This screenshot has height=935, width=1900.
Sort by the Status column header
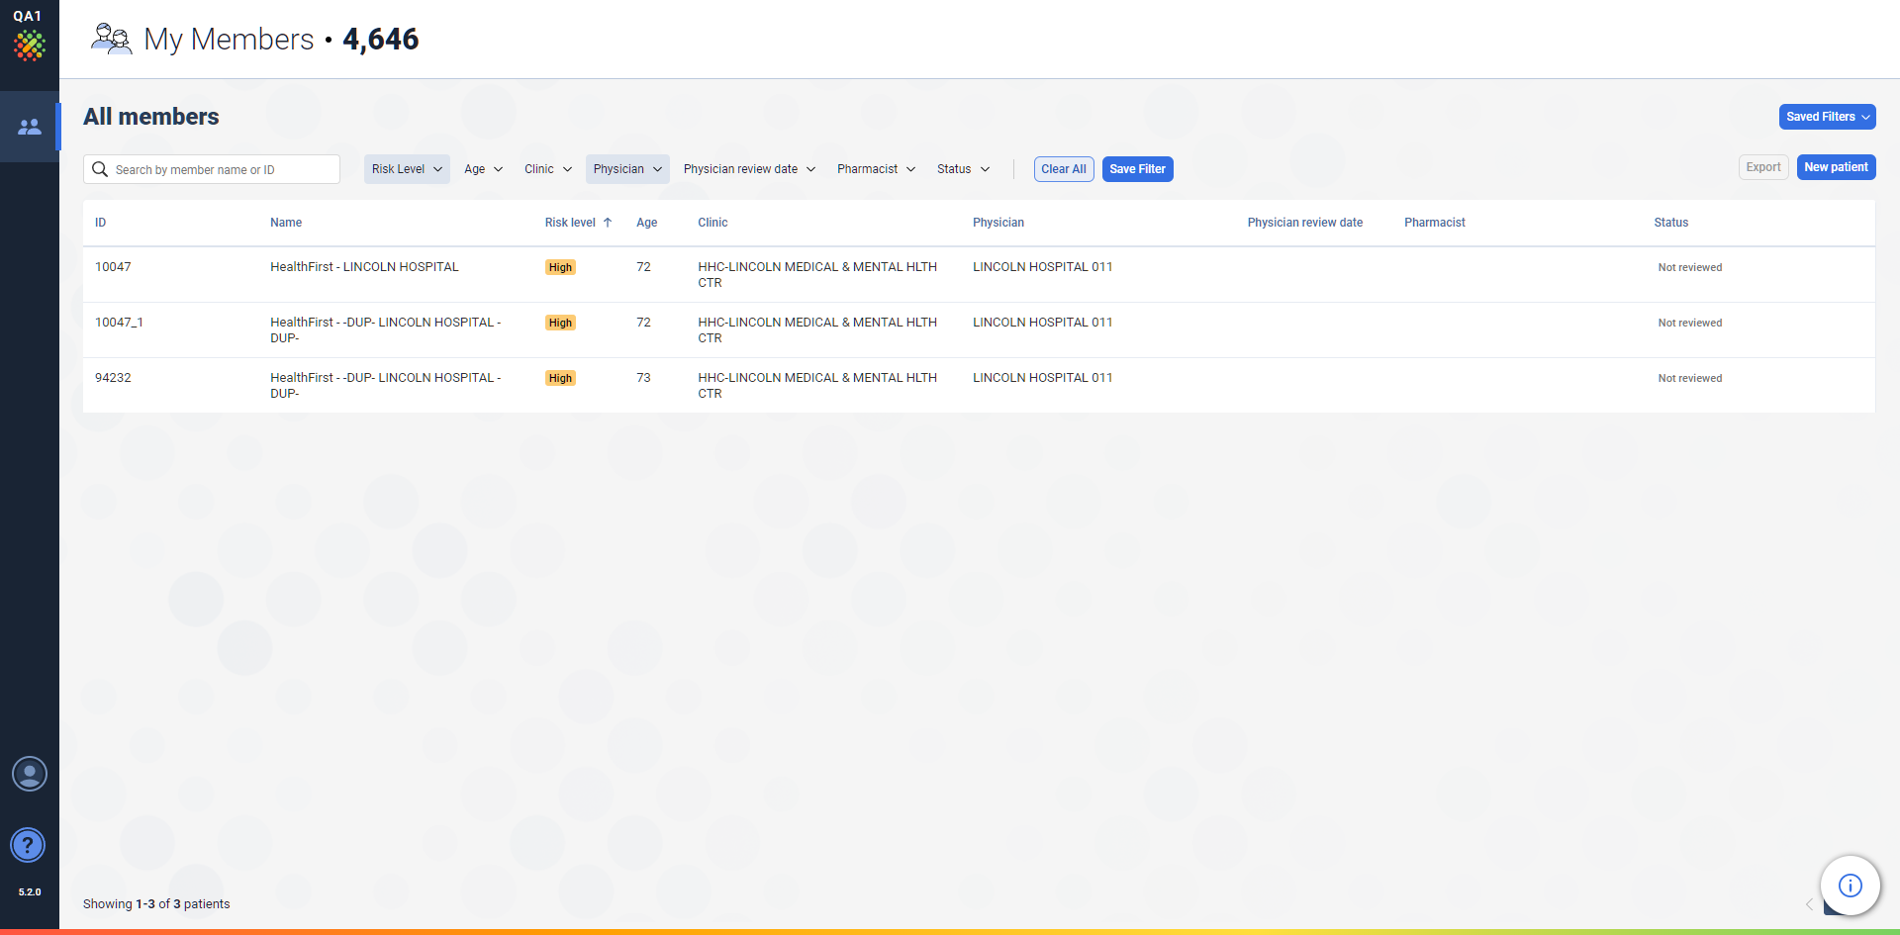[1670, 223]
